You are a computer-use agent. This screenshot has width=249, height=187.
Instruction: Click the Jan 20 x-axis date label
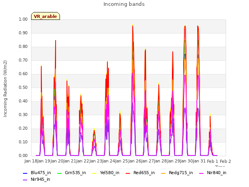click(57, 161)
